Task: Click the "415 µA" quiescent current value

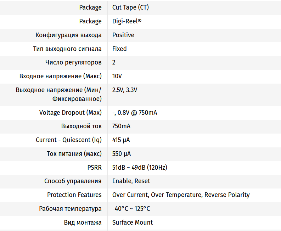Action: 121,140
